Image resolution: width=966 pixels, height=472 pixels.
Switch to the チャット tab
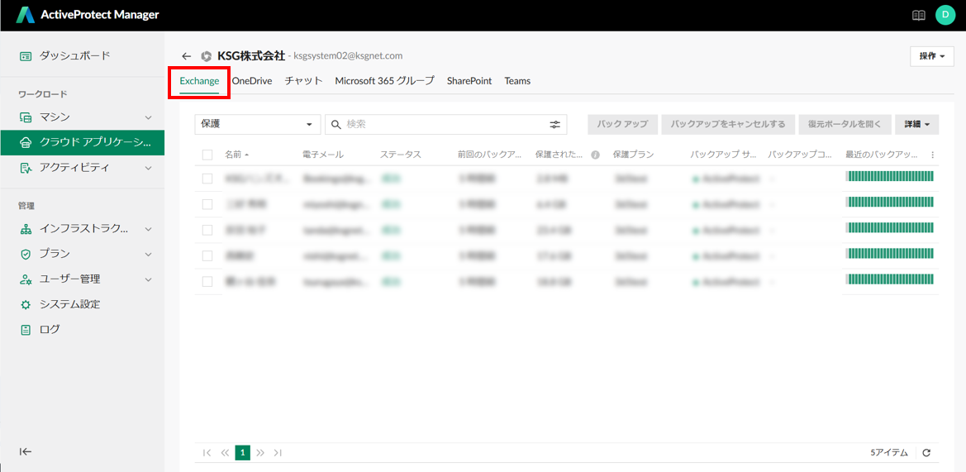point(304,81)
